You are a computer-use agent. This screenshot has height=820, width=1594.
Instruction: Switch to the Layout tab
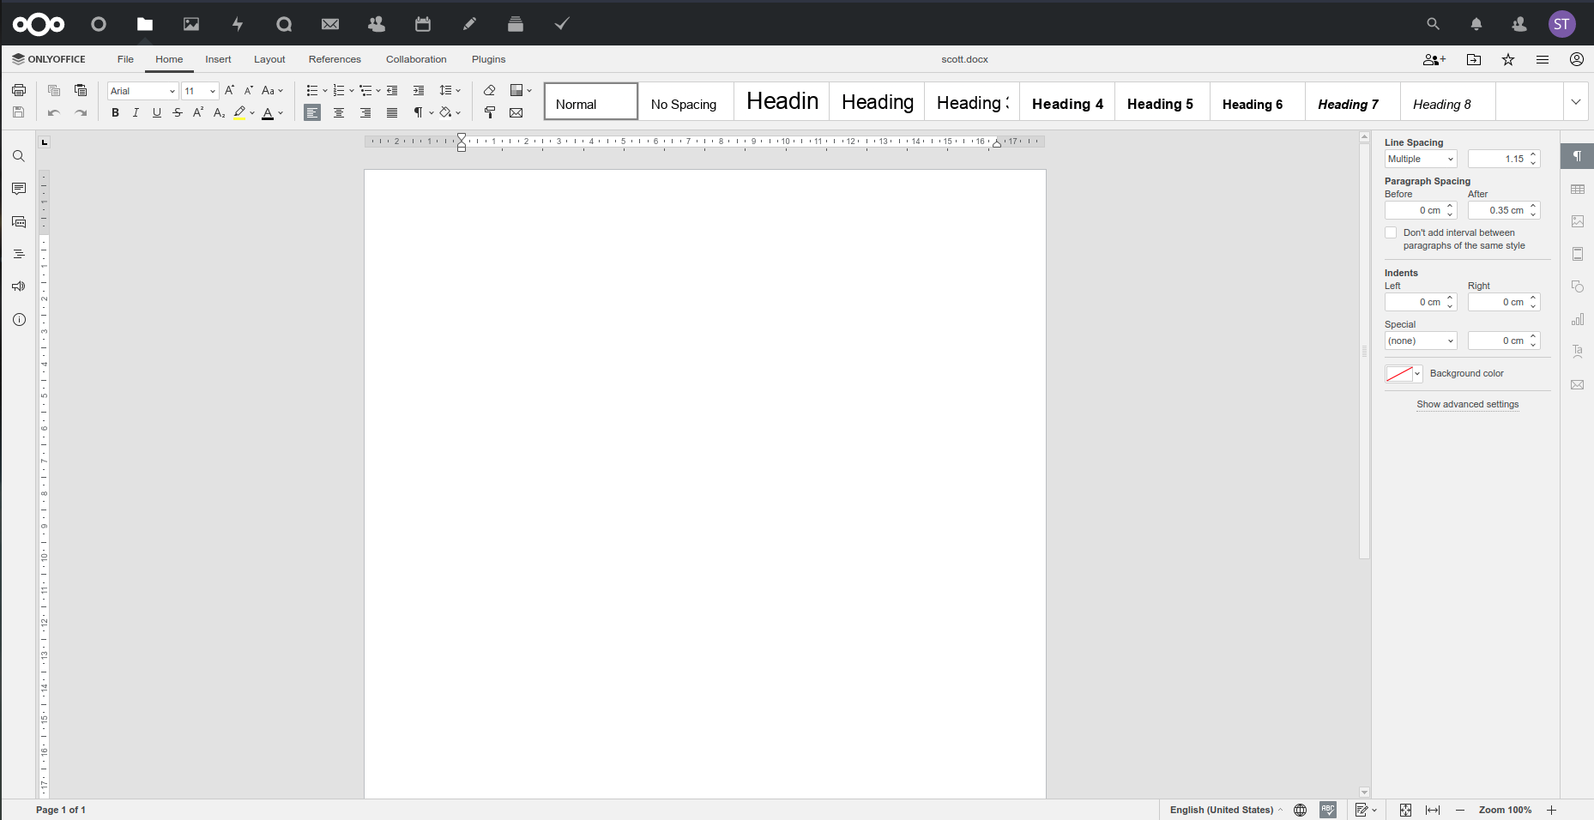269,59
